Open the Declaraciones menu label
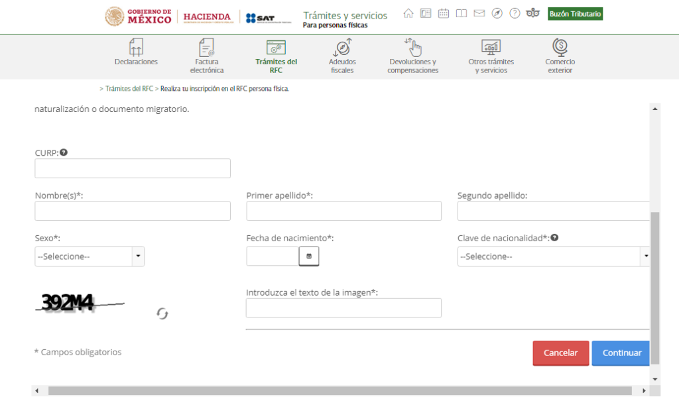 click(x=136, y=62)
